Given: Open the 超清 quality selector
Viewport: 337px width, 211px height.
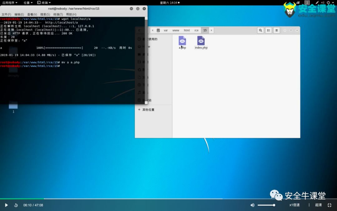Looking at the screenshot, I should pos(319,205).
